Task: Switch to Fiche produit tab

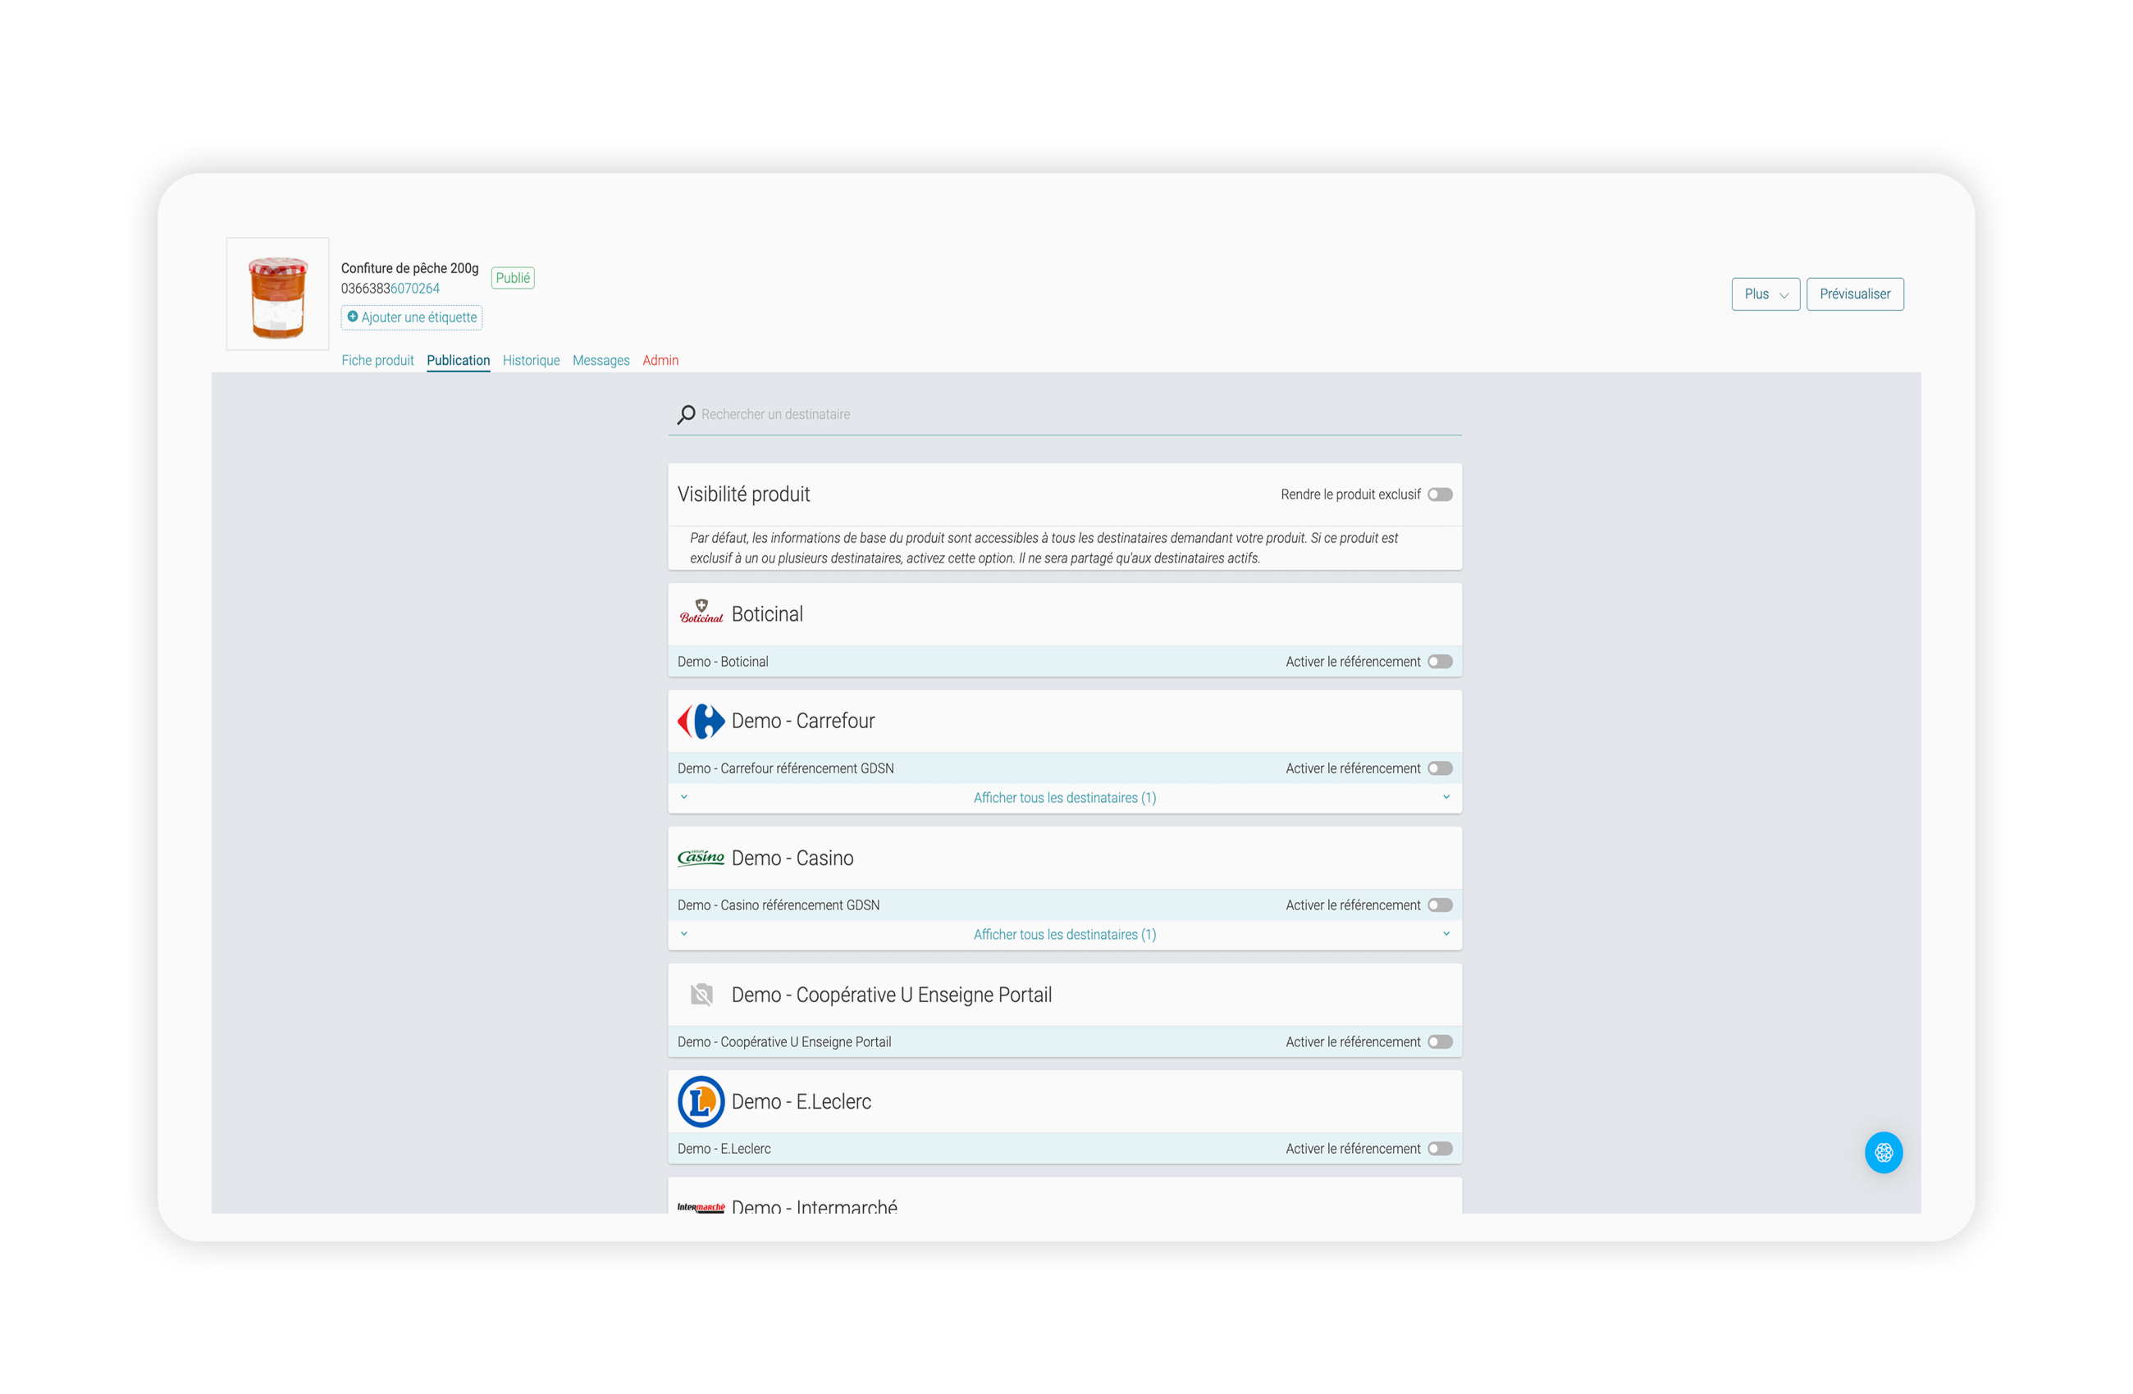Action: (x=377, y=360)
